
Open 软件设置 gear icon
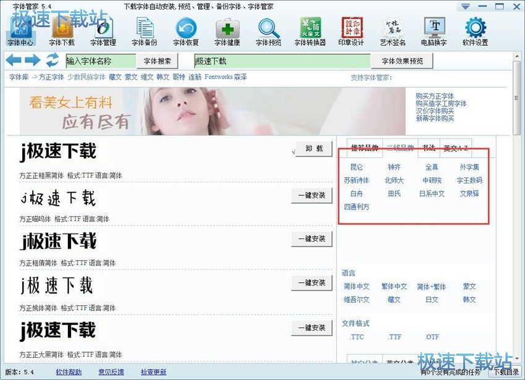[x=476, y=32]
